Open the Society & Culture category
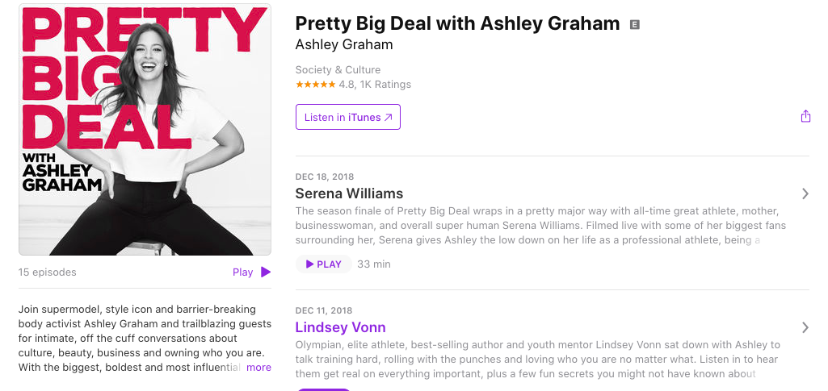This screenshot has height=391, width=828. pos(338,70)
